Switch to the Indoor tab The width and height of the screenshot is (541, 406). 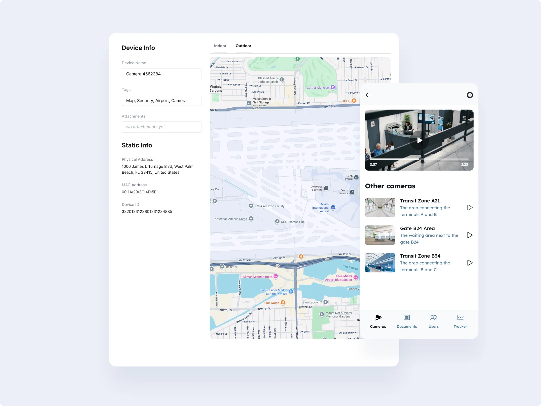(220, 46)
